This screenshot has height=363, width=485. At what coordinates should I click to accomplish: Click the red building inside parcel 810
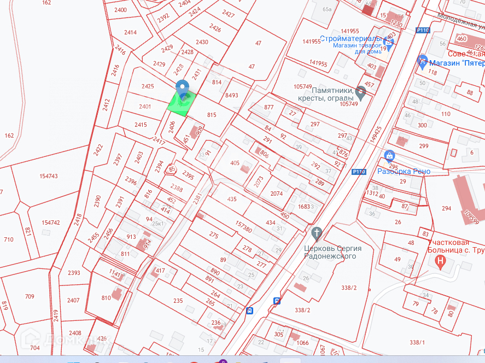click(x=117, y=294)
